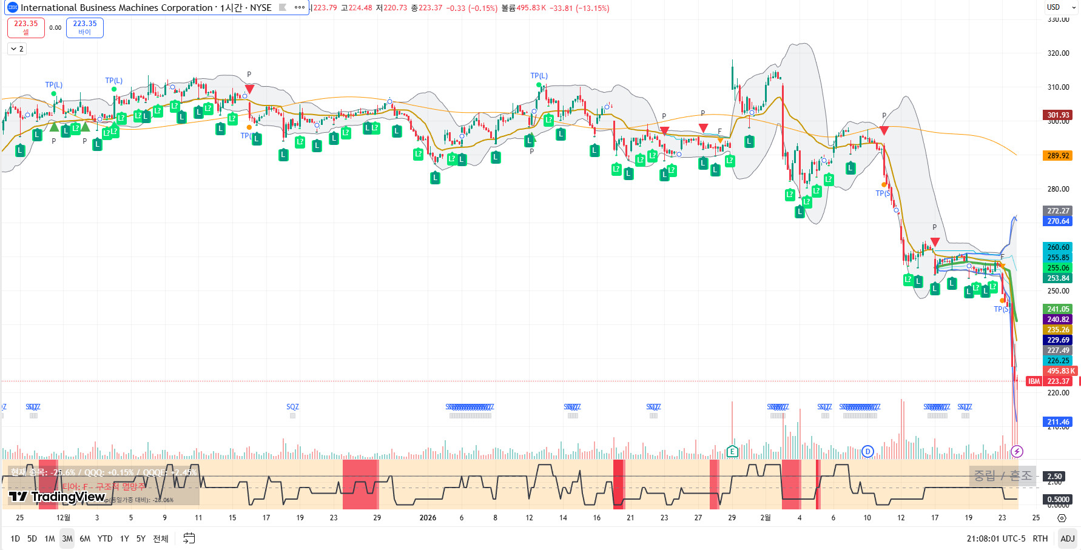Click the 2026 year label on time axis
Image resolution: width=1081 pixels, height=550 pixels.
428,518
